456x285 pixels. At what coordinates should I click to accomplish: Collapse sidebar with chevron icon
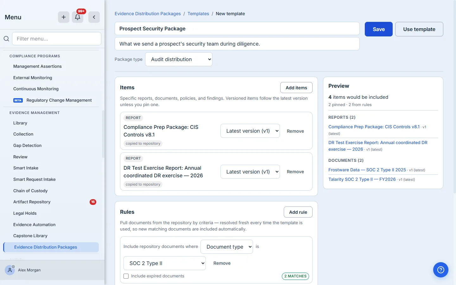click(x=94, y=17)
